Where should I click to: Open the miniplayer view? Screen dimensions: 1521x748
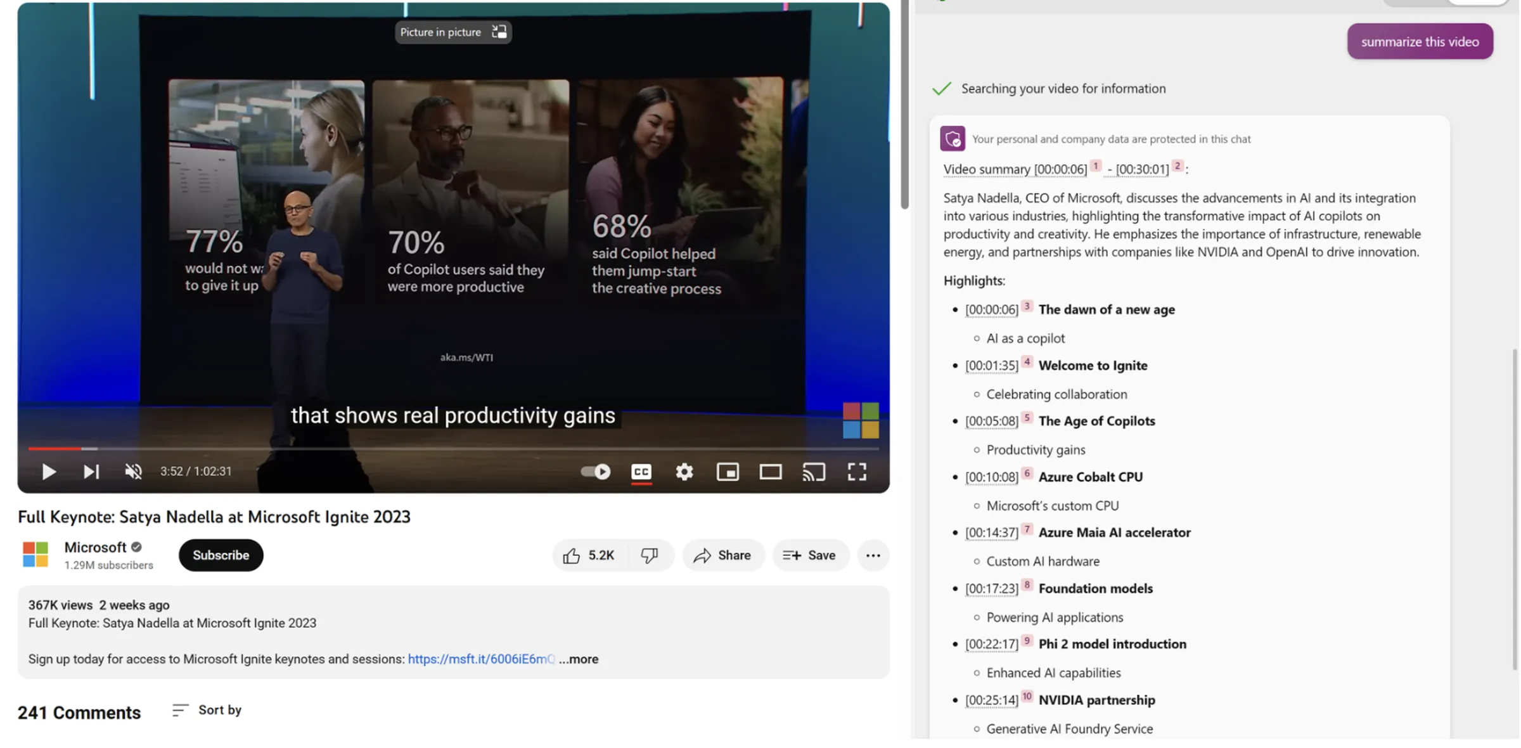coord(728,472)
